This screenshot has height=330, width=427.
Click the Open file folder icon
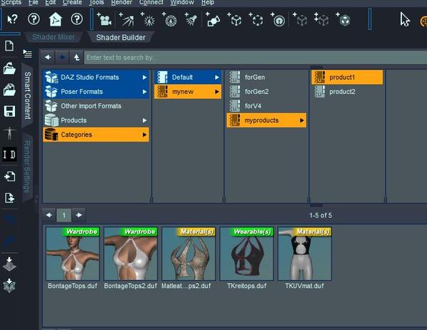[x=9, y=68]
